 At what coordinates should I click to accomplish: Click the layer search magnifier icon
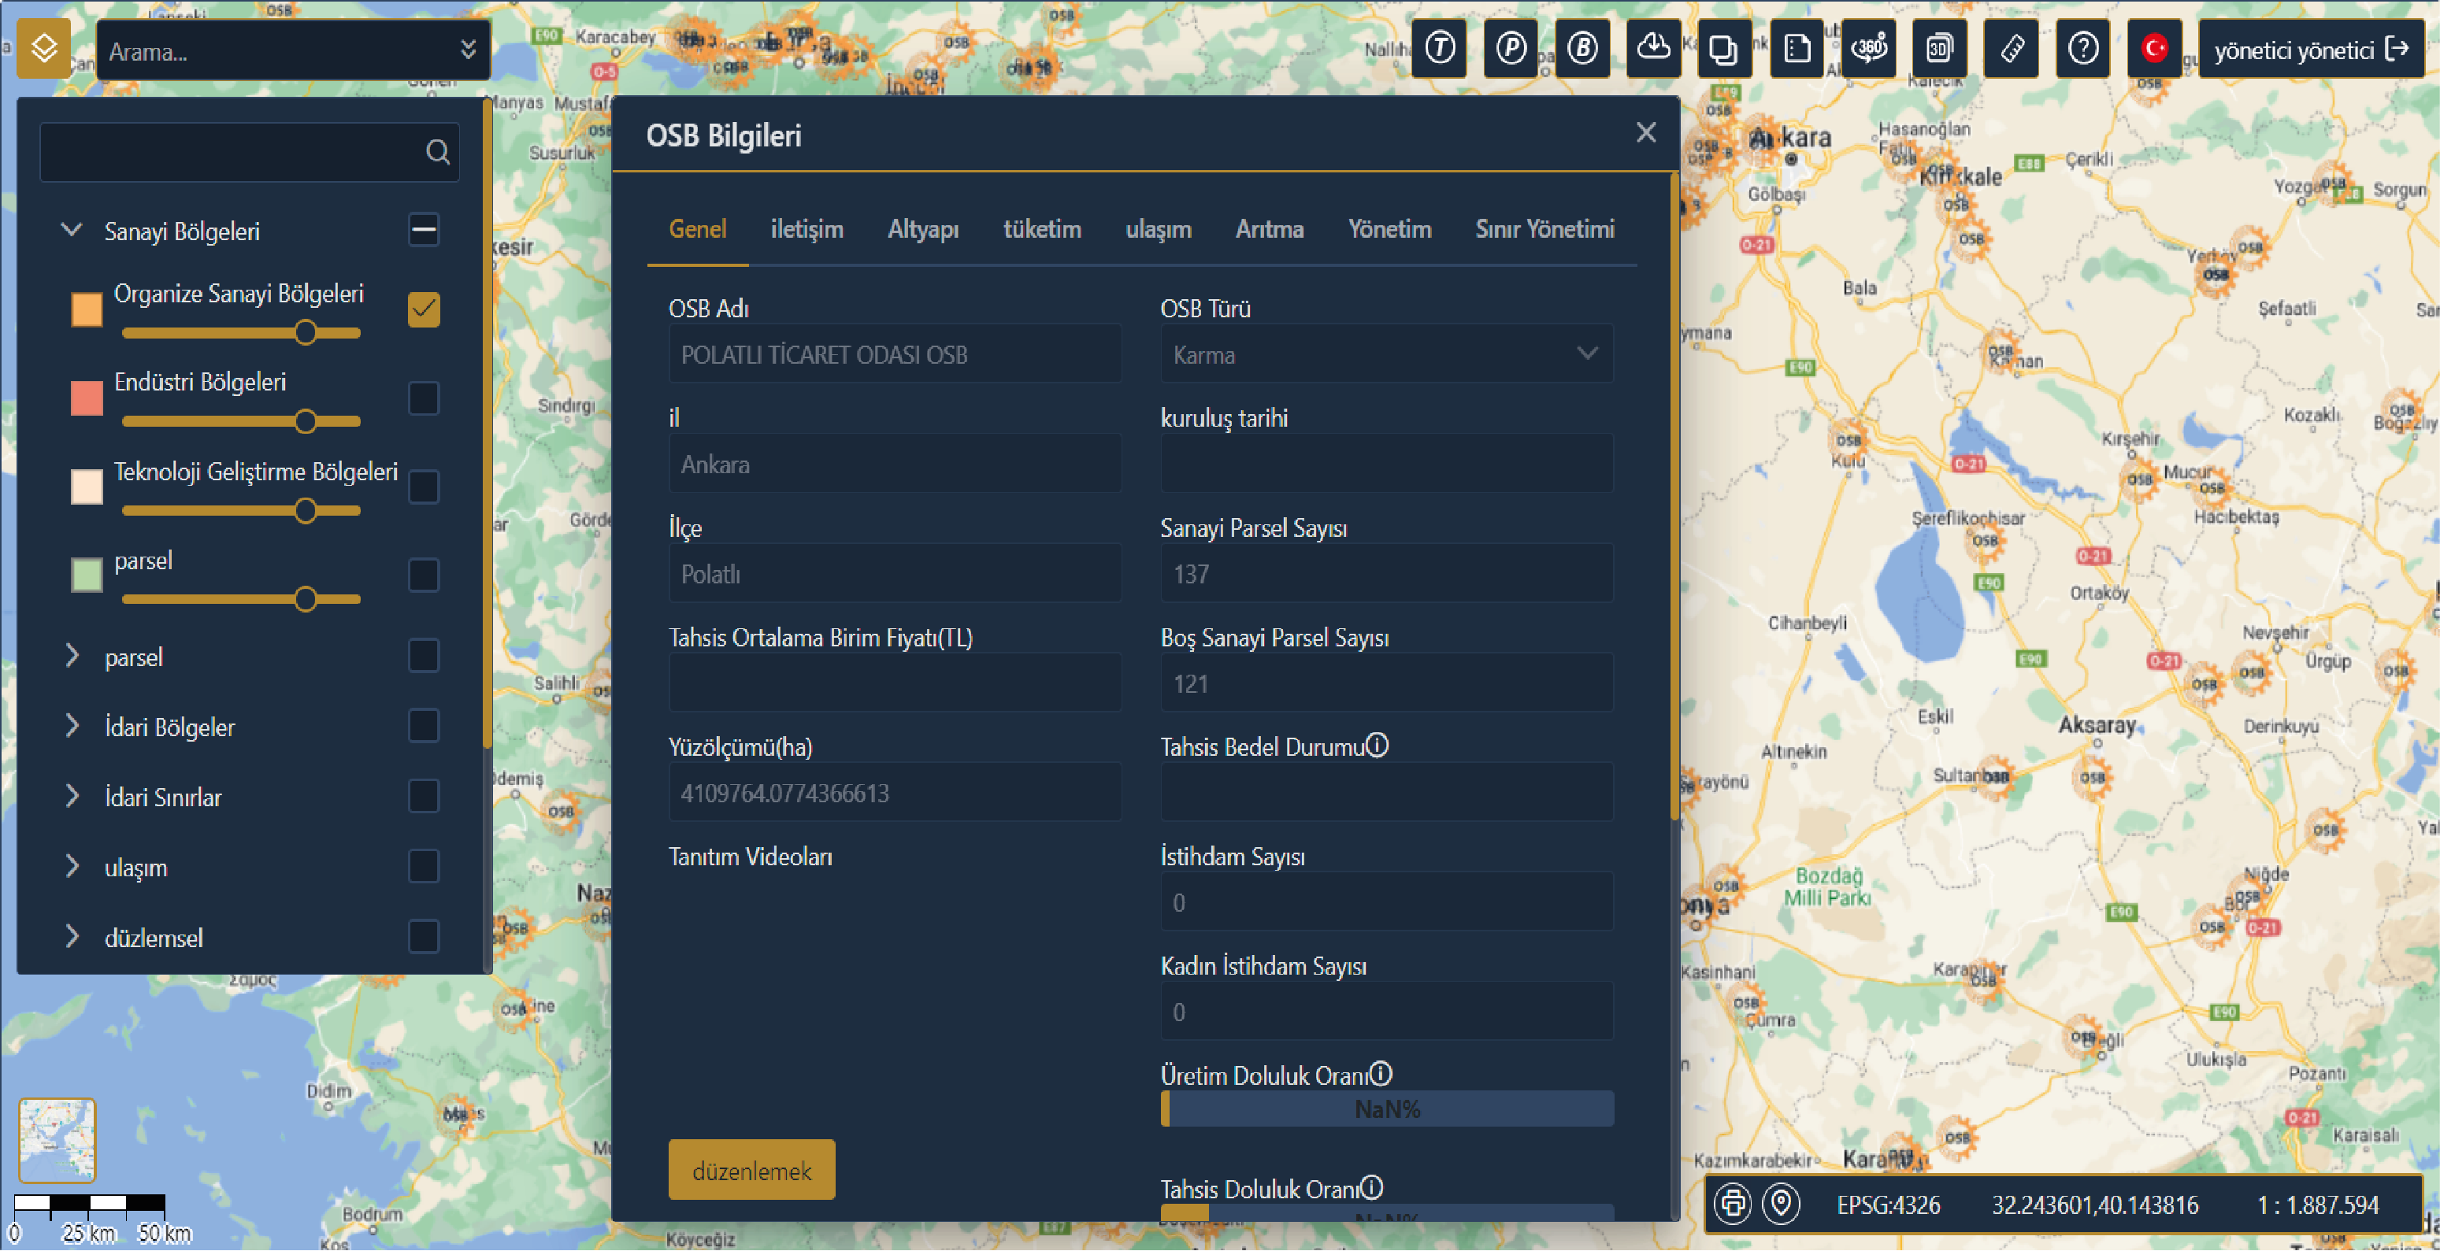point(436,151)
